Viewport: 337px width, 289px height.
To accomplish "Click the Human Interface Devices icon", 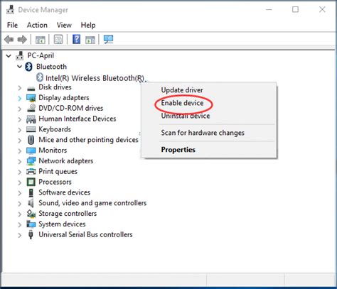I will coord(31,119).
